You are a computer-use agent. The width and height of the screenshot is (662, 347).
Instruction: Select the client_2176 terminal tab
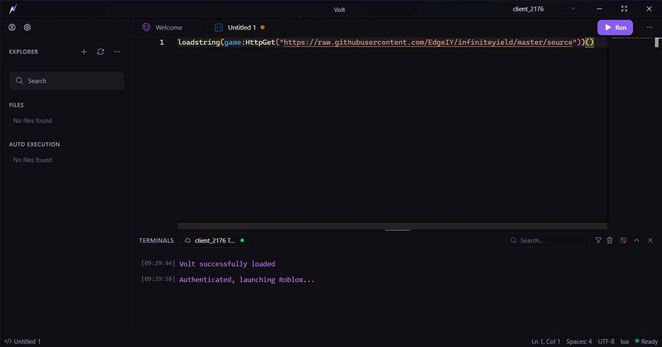pos(214,240)
